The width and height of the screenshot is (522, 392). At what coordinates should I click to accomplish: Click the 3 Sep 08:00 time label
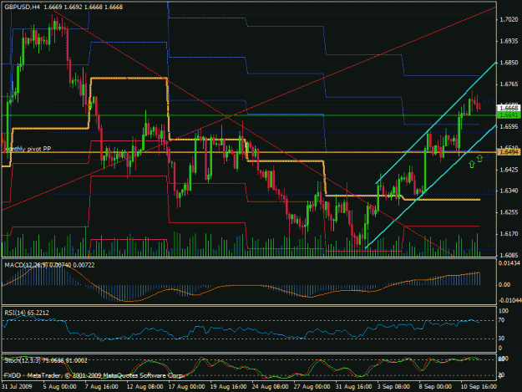tap(394, 386)
